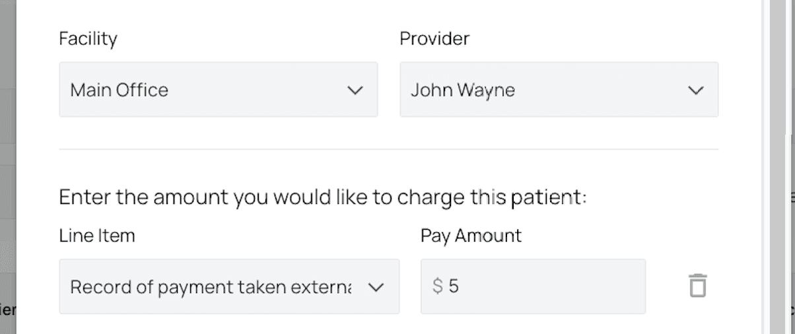This screenshot has width=795, height=334.
Task: Click the Facility field label
Action: [88, 39]
